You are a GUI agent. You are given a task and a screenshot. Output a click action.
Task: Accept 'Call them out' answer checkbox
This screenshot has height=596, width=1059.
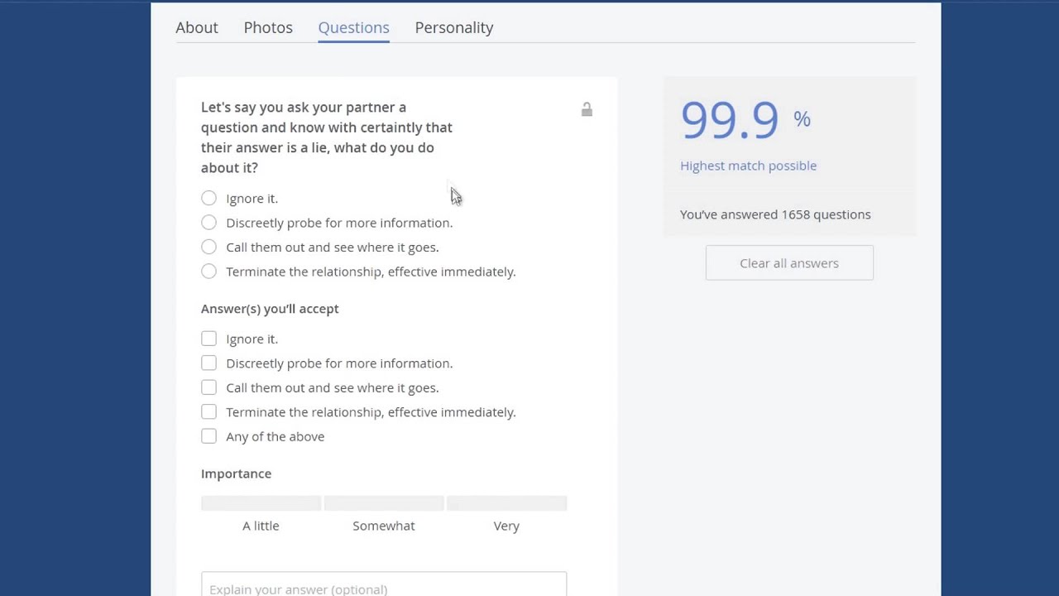(x=208, y=387)
